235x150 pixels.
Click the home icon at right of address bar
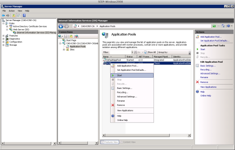coord(223,26)
